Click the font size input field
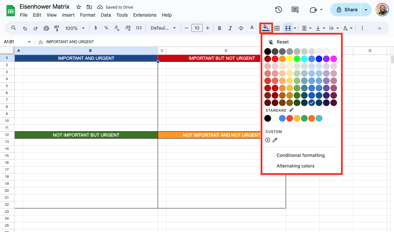 [x=197, y=28]
